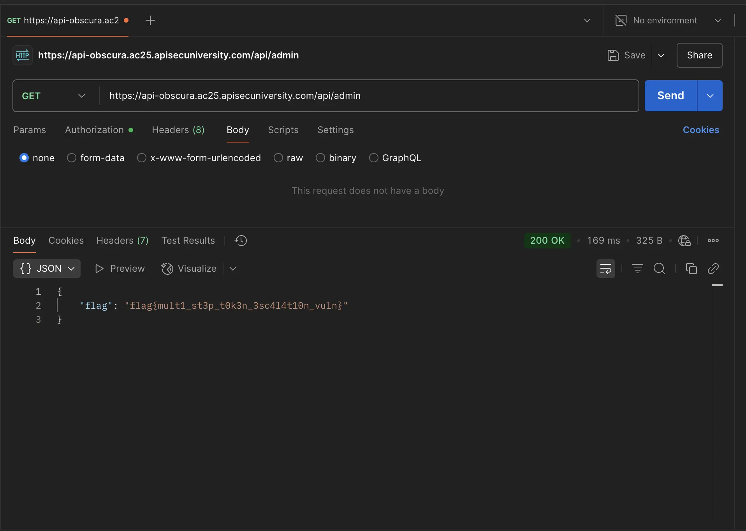The width and height of the screenshot is (746, 531).
Task: Click the "flag" key in JSON
Action: click(96, 306)
